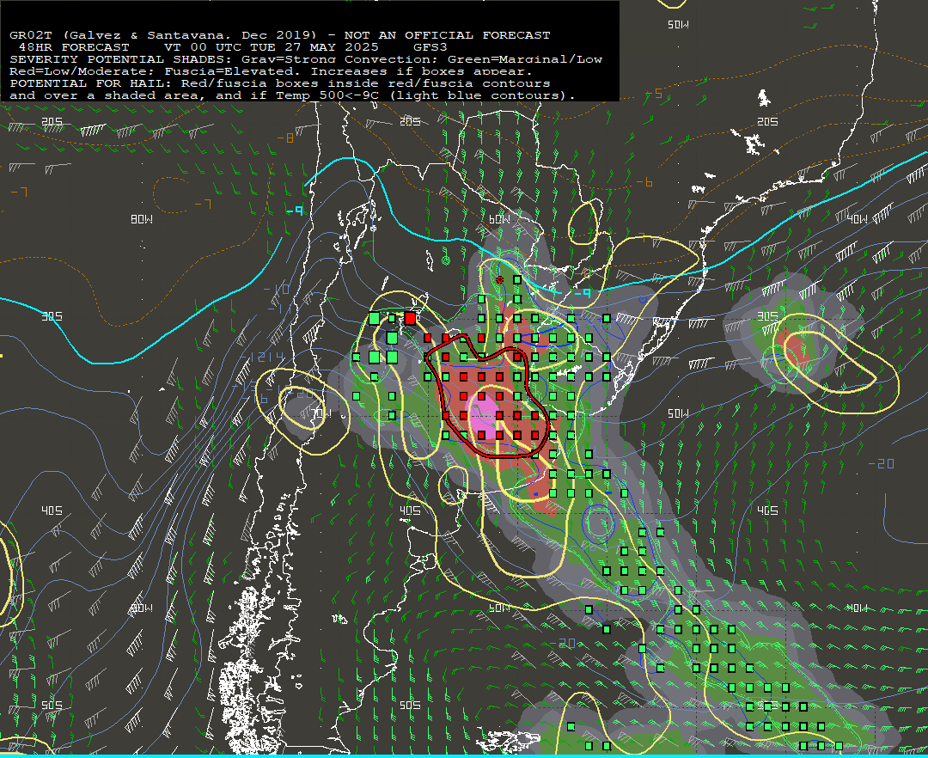This screenshot has width=928, height=758.
Task: Click 'POTENTIAL FOR HAIL' legend text
Action: coord(88,83)
